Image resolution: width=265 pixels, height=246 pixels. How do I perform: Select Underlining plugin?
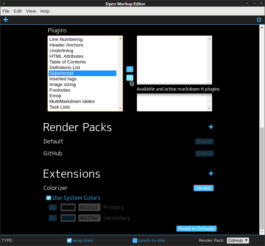(83, 51)
